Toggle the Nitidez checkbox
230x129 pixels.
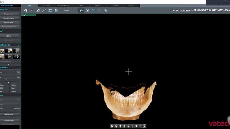9,85
